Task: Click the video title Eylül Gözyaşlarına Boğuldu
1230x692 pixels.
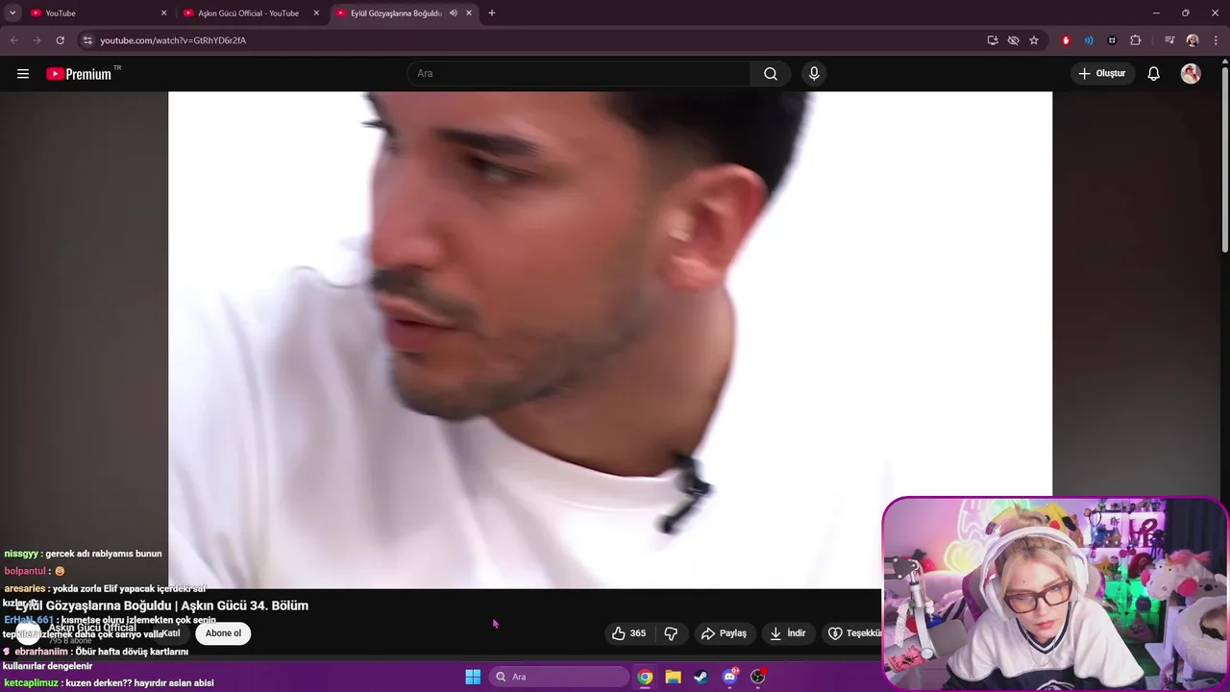Action: (161, 605)
